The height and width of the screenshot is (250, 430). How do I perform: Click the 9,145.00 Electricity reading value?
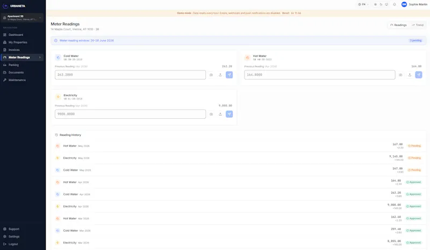click(396, 156)
